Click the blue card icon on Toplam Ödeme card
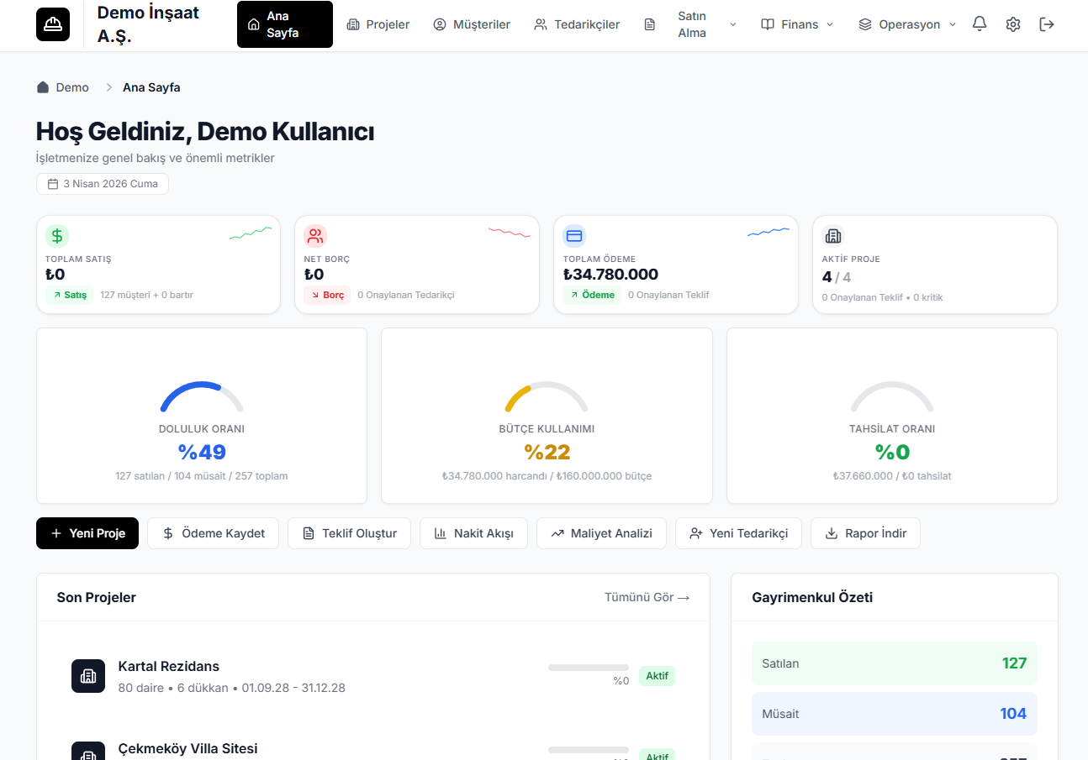 (574, 235)
